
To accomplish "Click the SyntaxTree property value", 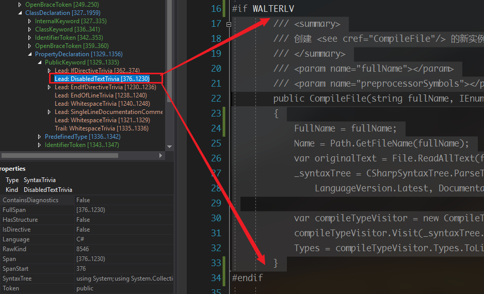I will tap(124, 279).
